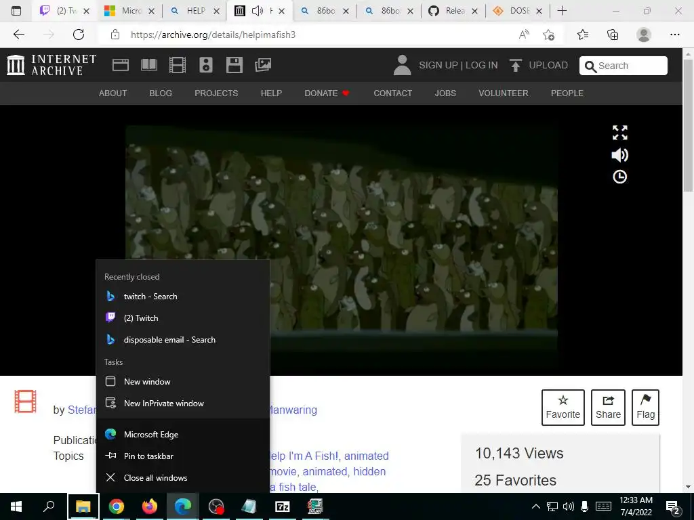Refresh the page with the reload icon
The height and width of the screenshot is (520, 694).
79,35
